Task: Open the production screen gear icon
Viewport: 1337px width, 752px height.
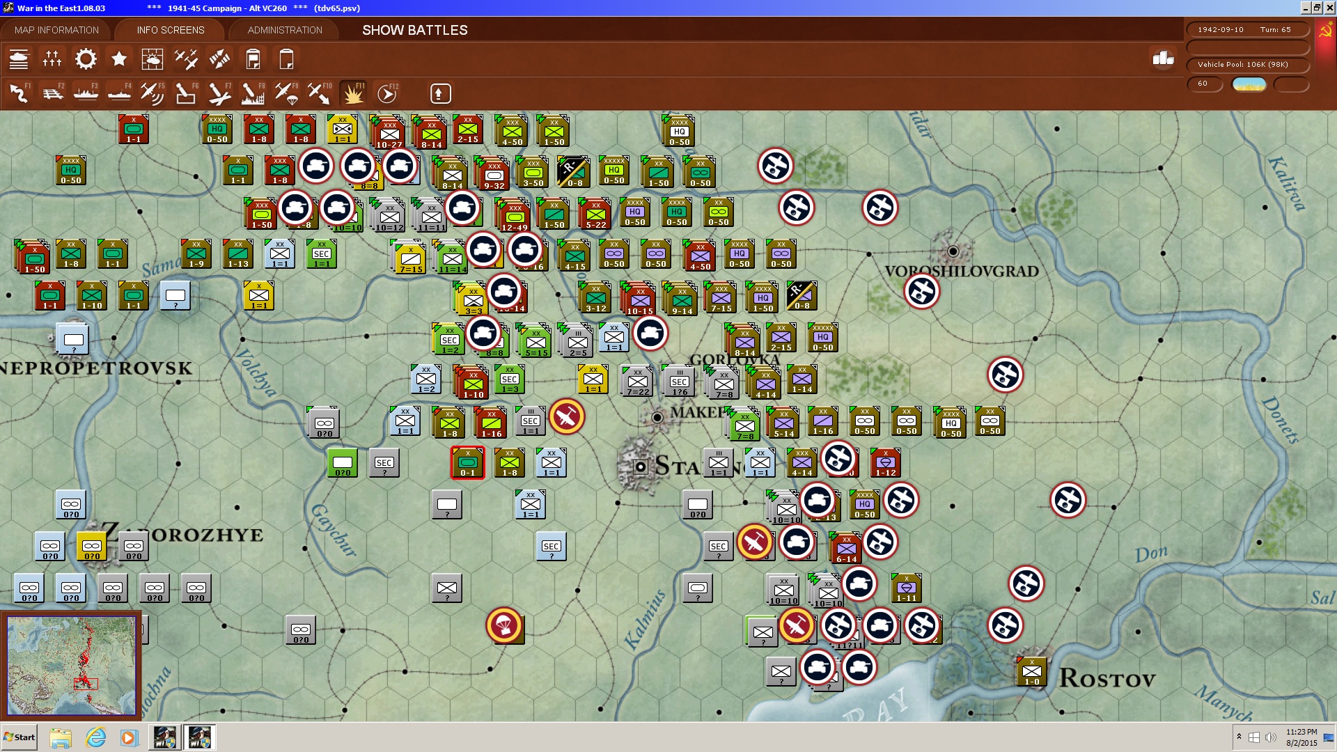Action: (x=86, y=59)
